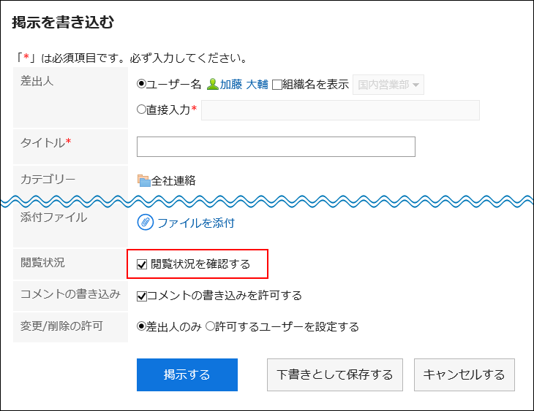The height and width of the screenshot is (411, 534).
Task: Click the 全社連絡 category text
Action: [173, 180]
